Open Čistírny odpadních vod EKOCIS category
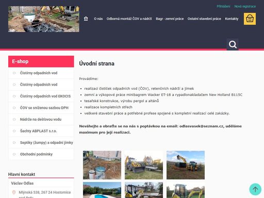The image size is (264, 198). tap(41, 96)
